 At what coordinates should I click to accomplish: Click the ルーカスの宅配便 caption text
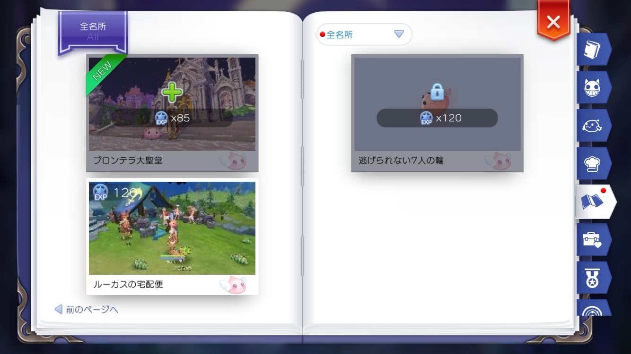[x=128, y=285]
